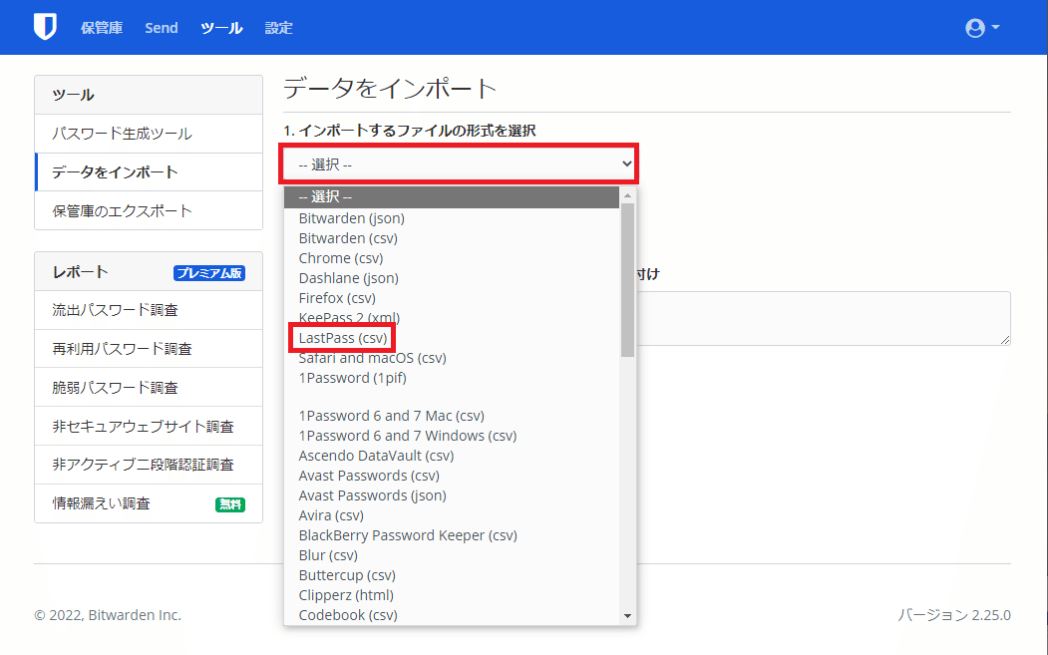Open パスワード生成ツール in the sidebar
Image resolution: width=1048 pixels, height=655 pixels.
pyautogui.click(x=149, y=134)
